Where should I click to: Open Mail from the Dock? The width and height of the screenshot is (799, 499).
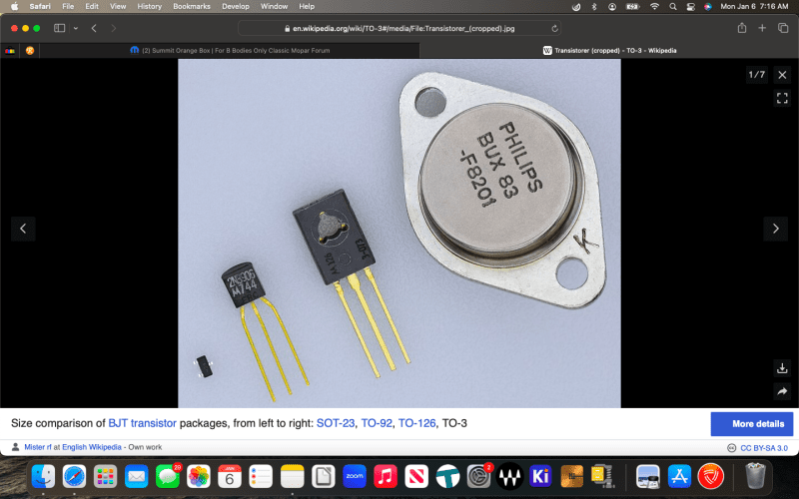[136, 477]
